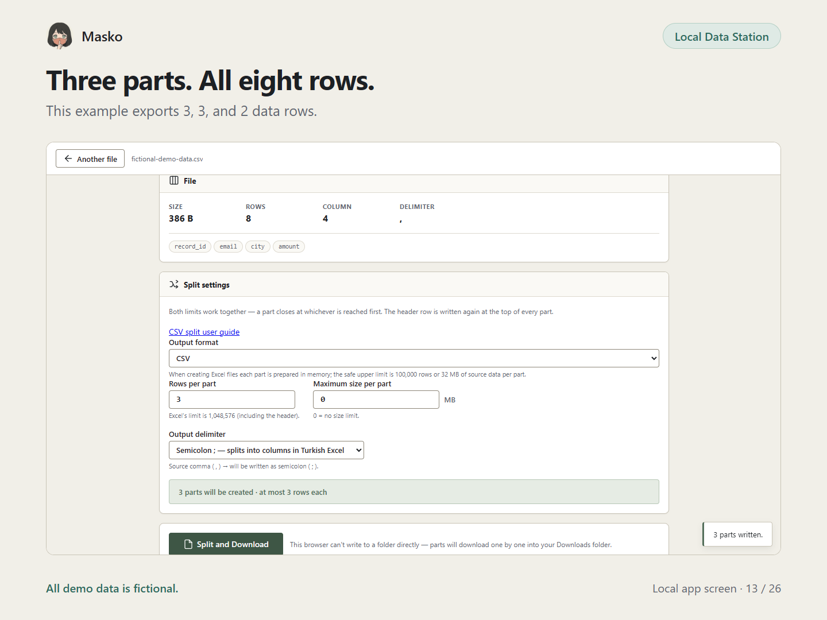Open the Output delimiter Semicolon dropdown
The height and width of the screenshot is (620, 827).
266,450
